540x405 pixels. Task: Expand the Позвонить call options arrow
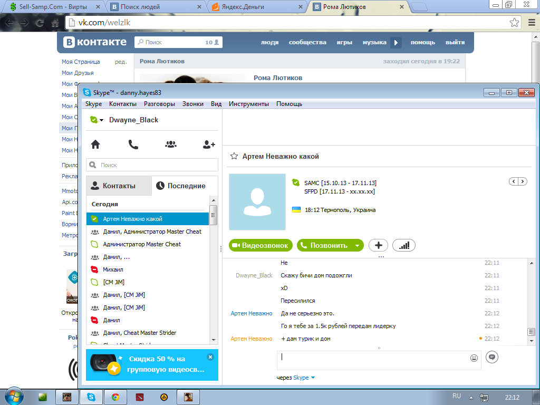pos(357,246)
